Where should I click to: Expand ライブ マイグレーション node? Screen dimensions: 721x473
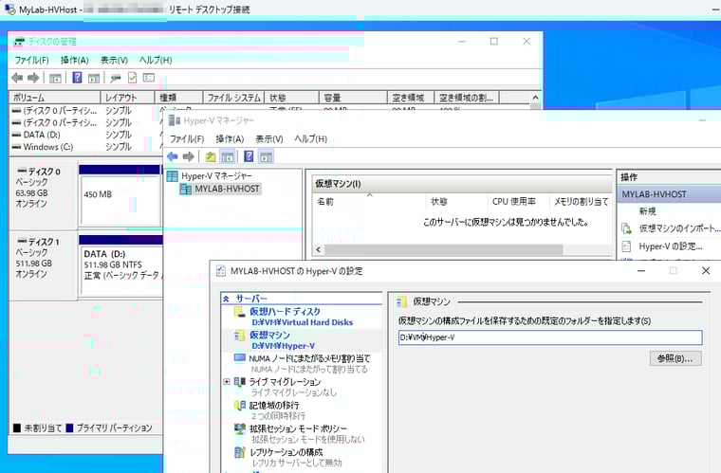tap(227, 382)
